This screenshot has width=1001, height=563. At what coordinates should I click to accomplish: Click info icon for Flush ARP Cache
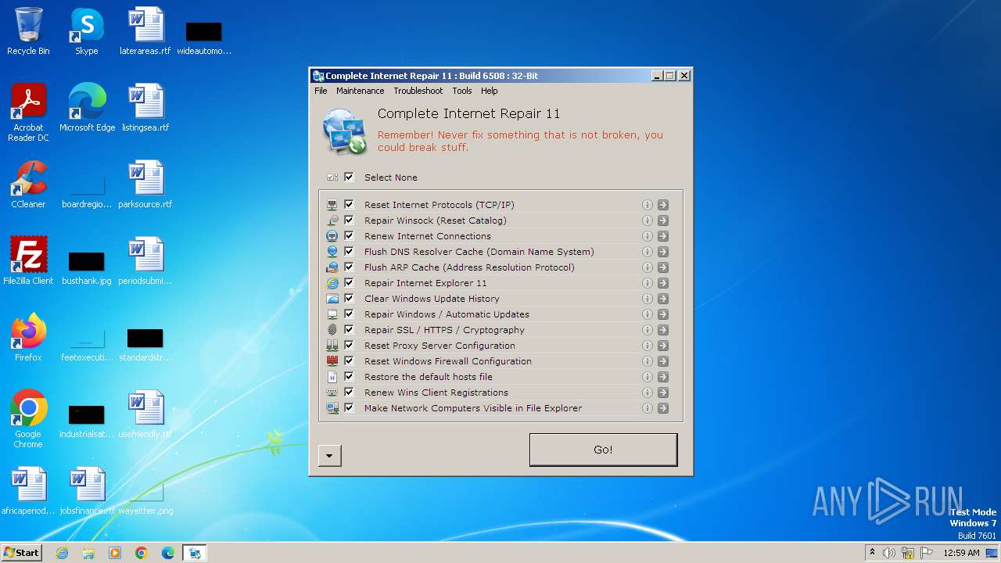647,267
